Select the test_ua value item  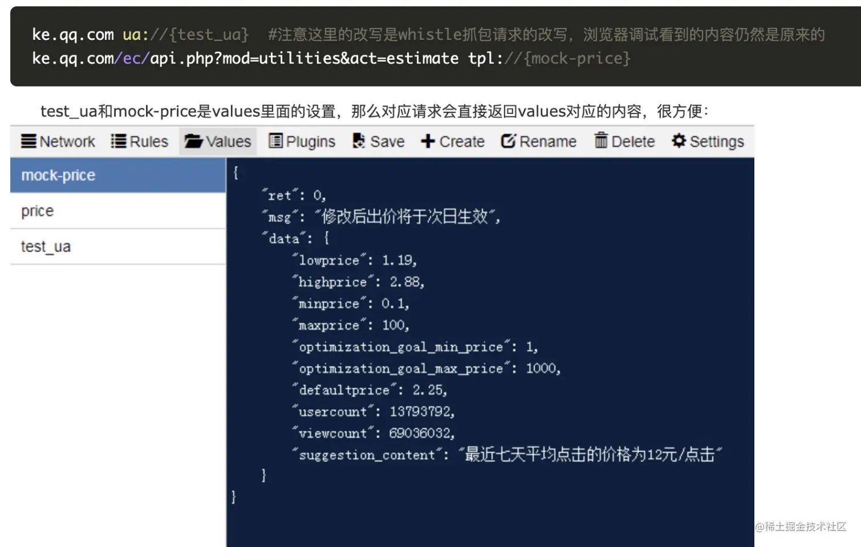coord(118,247)
